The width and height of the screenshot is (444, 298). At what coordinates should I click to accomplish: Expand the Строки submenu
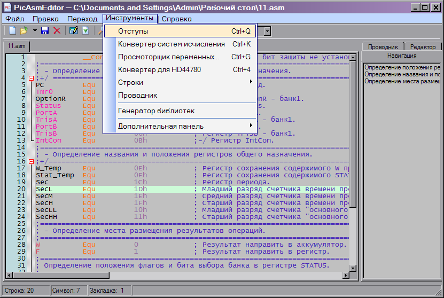point(180,82)
